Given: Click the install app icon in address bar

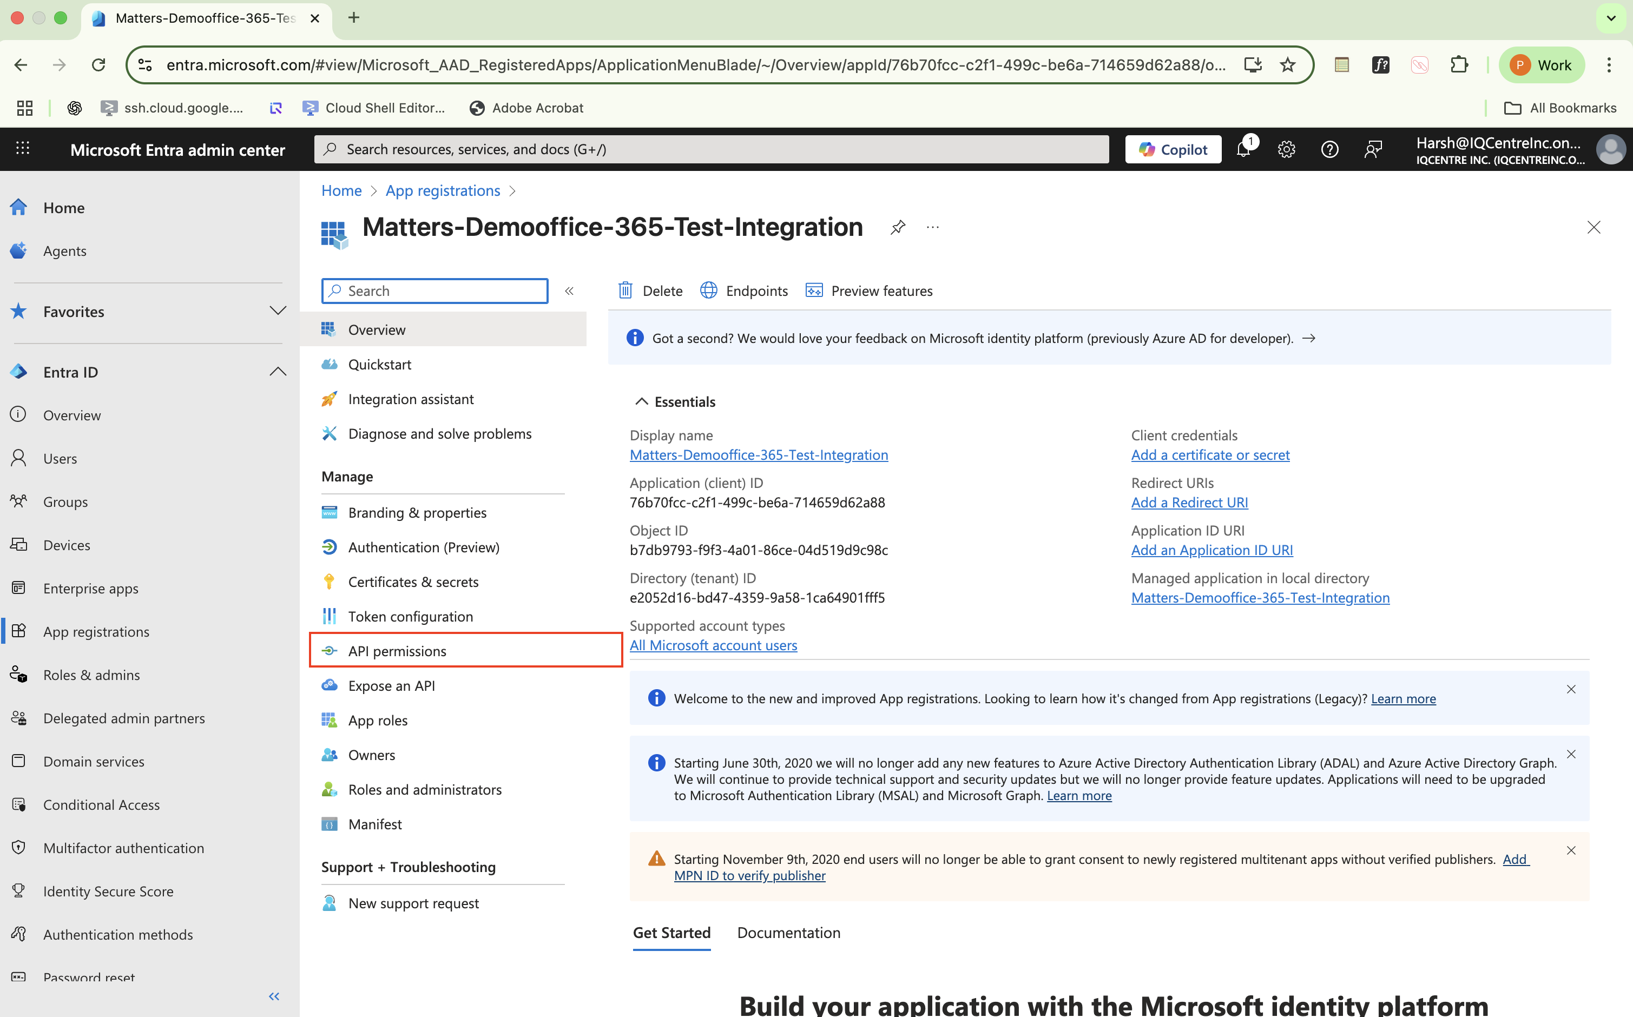Looking at the screenshot, I should (x=1252, y=64).
